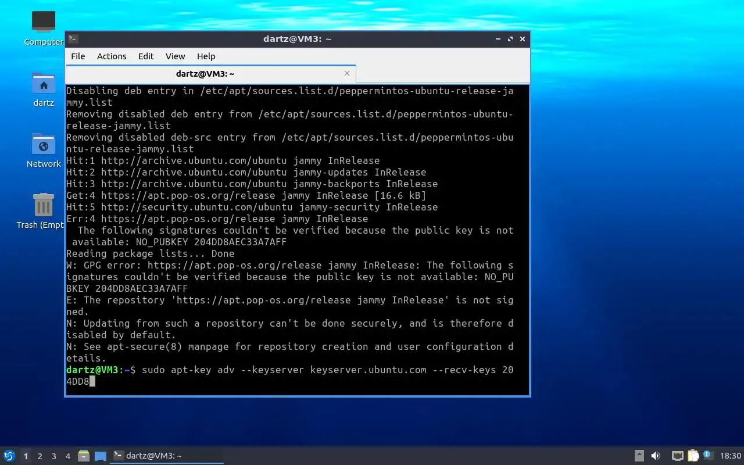744x465 pixels.
Task: Open the wired network tray icon
Action: 678,456
